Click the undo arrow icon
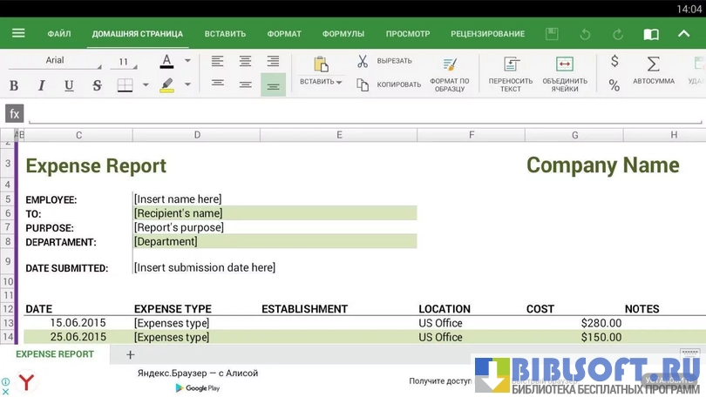The width and height of the screenshot is (706, 397). (x=585, y=34)
